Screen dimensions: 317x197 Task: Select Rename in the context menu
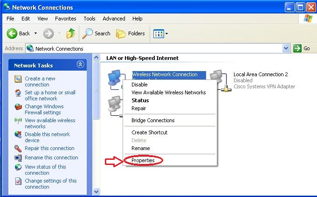click(170, 148)
